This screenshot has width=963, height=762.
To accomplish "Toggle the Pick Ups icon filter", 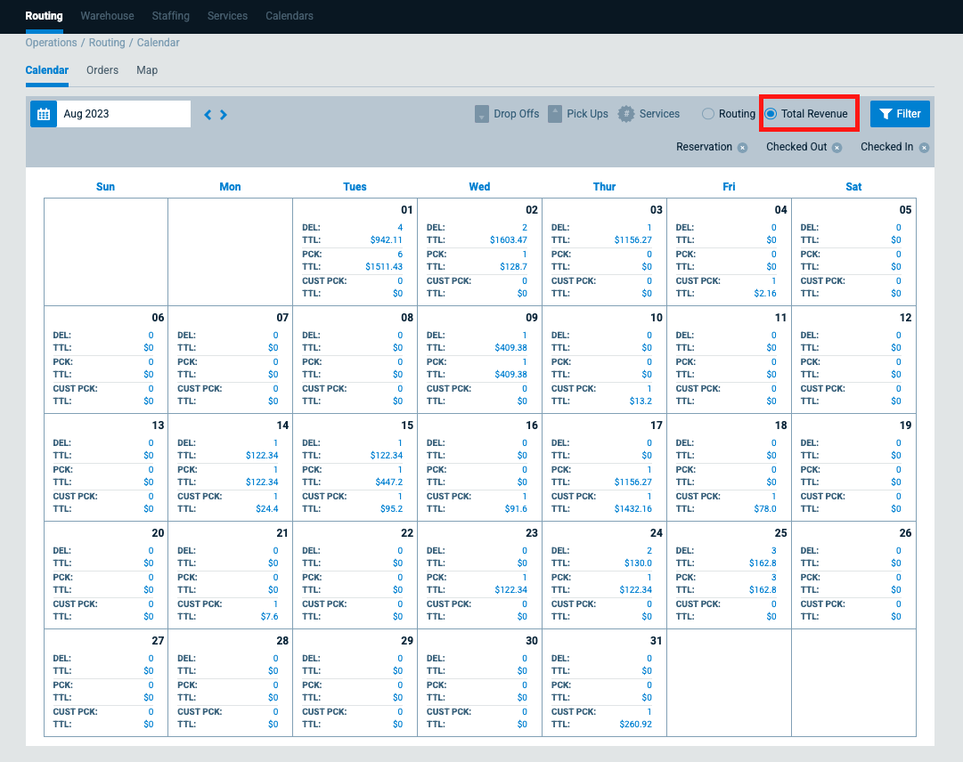I will click(555, 114).
